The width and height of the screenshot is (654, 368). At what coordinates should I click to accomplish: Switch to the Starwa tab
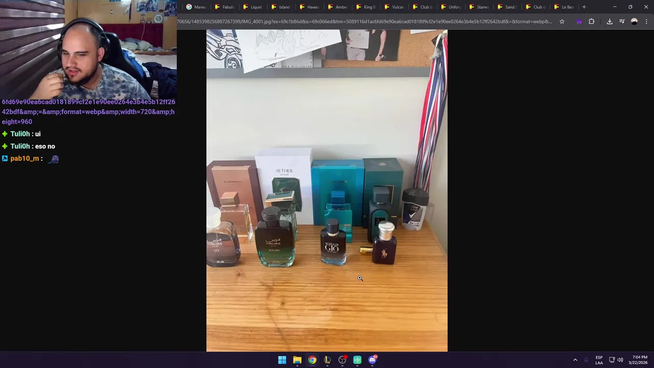(x=479, y=7)
